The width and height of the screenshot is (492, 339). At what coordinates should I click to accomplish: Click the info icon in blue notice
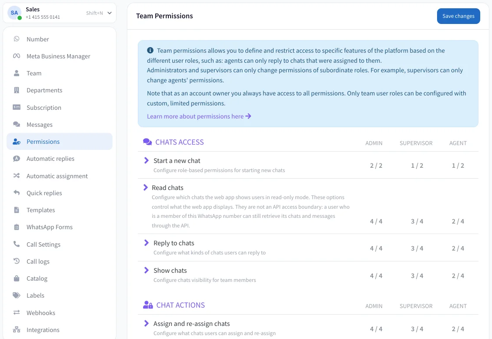[x=150, y=50]
